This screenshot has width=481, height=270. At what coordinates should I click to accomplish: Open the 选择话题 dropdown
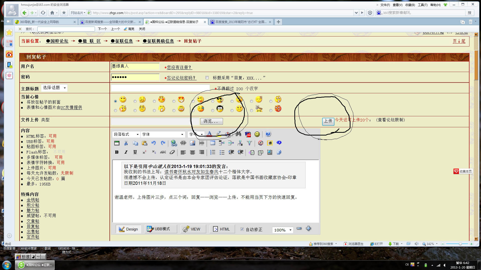[54, 88]
